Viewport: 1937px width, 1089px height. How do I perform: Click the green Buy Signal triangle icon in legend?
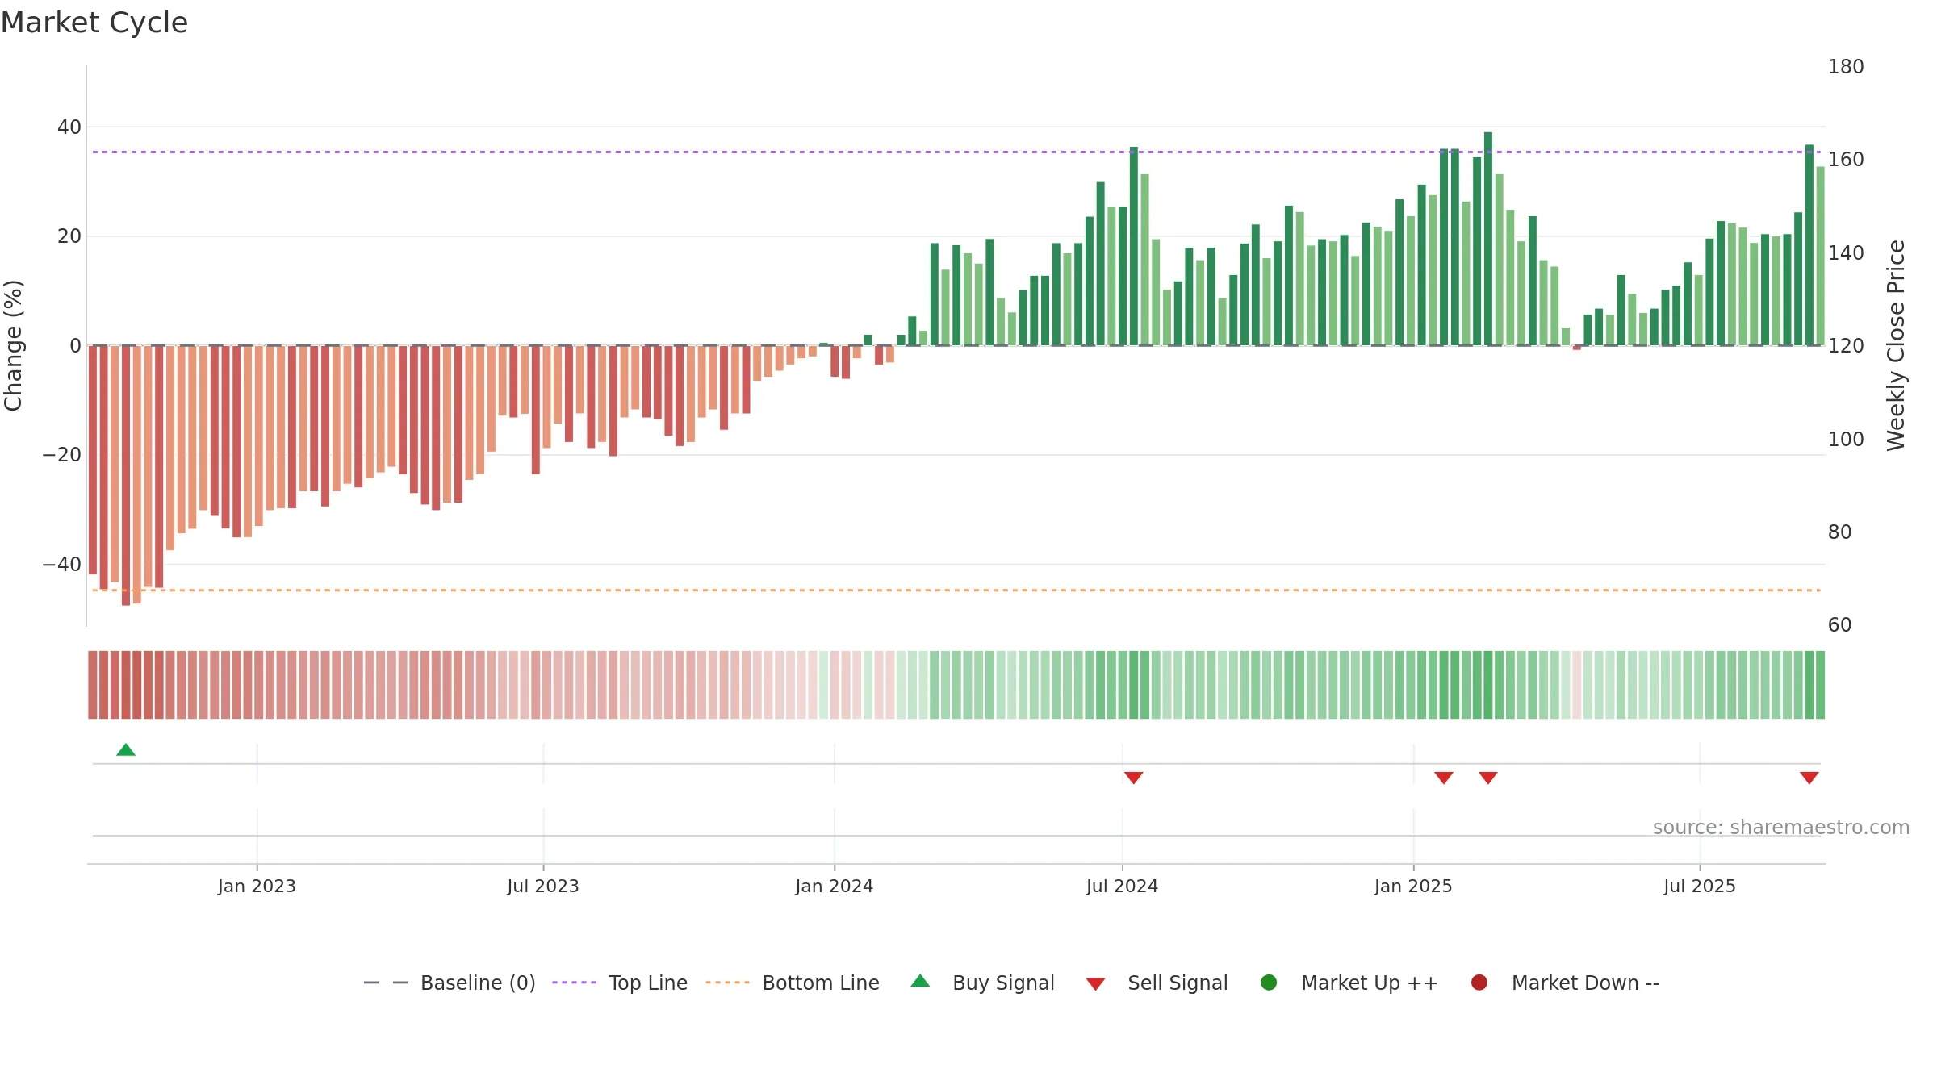(x=920, y=981)
